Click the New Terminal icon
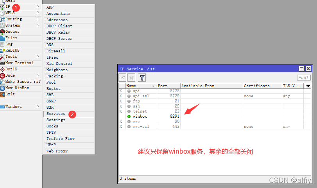Viewport: 317px width, 188px height. [x=2, y=63]
